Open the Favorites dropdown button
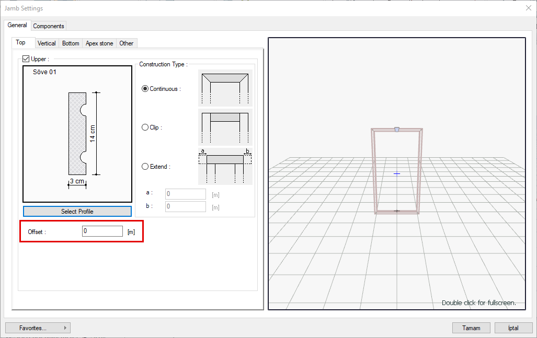This screenshot has height=338, width=537. coord(38,328)
